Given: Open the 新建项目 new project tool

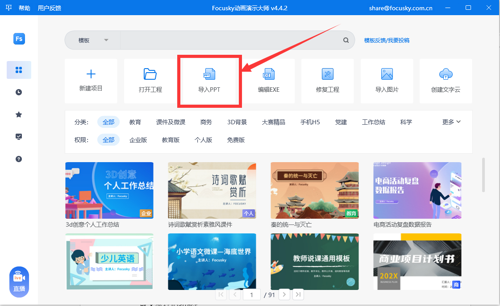Looking at the screenshot, I should click(91, 81).
